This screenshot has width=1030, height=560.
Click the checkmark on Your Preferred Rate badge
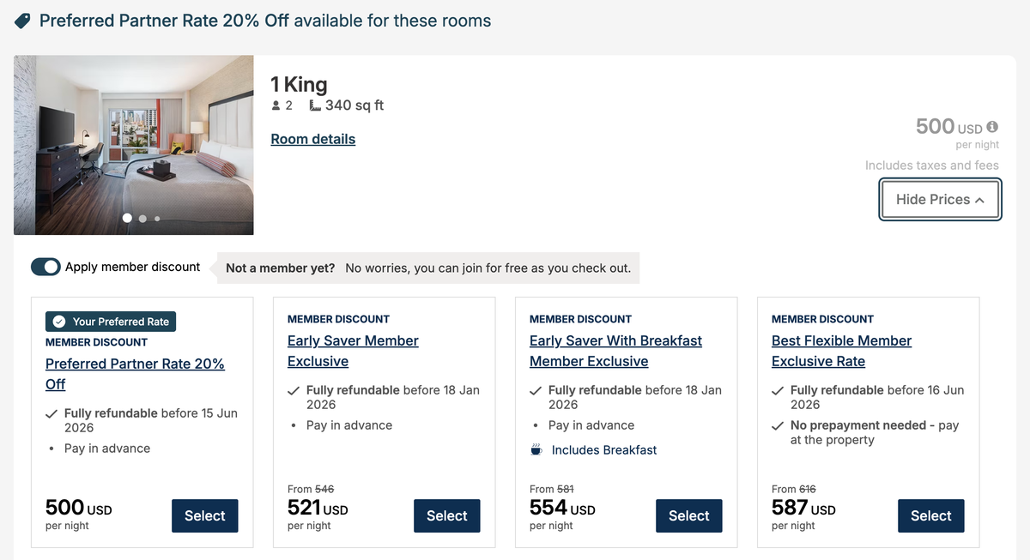coord(59,321)
